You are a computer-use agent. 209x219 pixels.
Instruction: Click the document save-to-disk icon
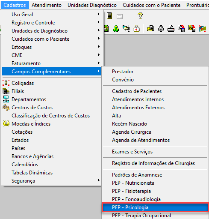coord(181,28)
